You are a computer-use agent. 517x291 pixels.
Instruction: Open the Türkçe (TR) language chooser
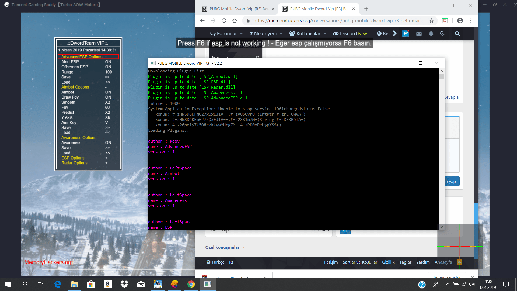tap(220, 262)
